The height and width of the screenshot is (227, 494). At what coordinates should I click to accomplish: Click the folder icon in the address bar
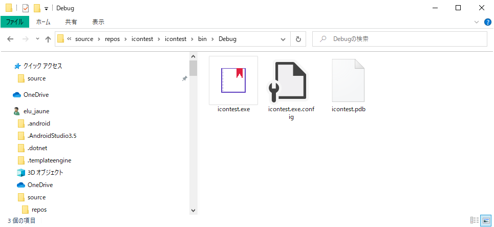click(x=60, y=39)
